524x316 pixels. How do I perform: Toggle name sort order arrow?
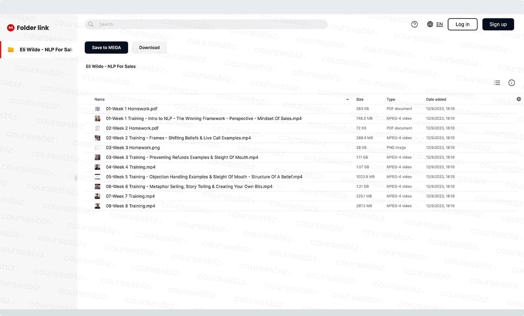[347, 100]
